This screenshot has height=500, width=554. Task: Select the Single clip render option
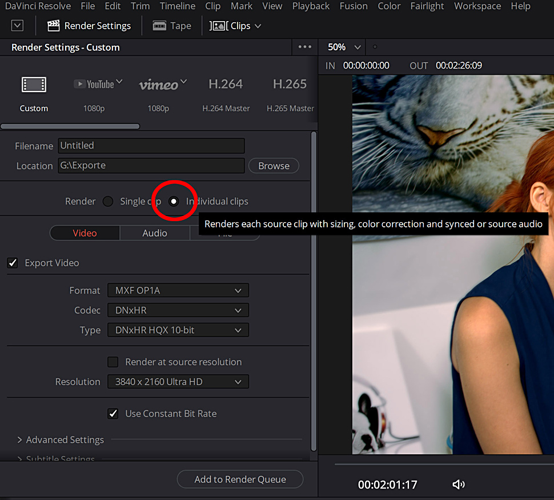click(x=108, y=201)
